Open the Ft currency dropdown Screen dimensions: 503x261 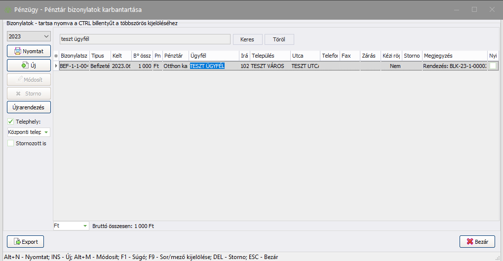71,226
